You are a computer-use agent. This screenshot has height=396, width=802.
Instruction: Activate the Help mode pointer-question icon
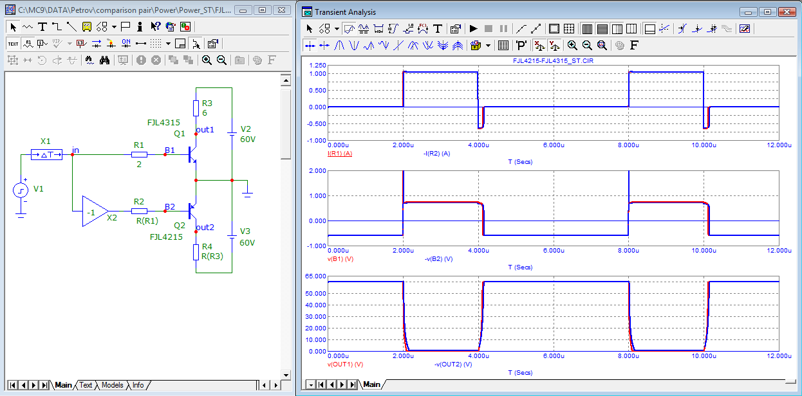pos(155,27)
